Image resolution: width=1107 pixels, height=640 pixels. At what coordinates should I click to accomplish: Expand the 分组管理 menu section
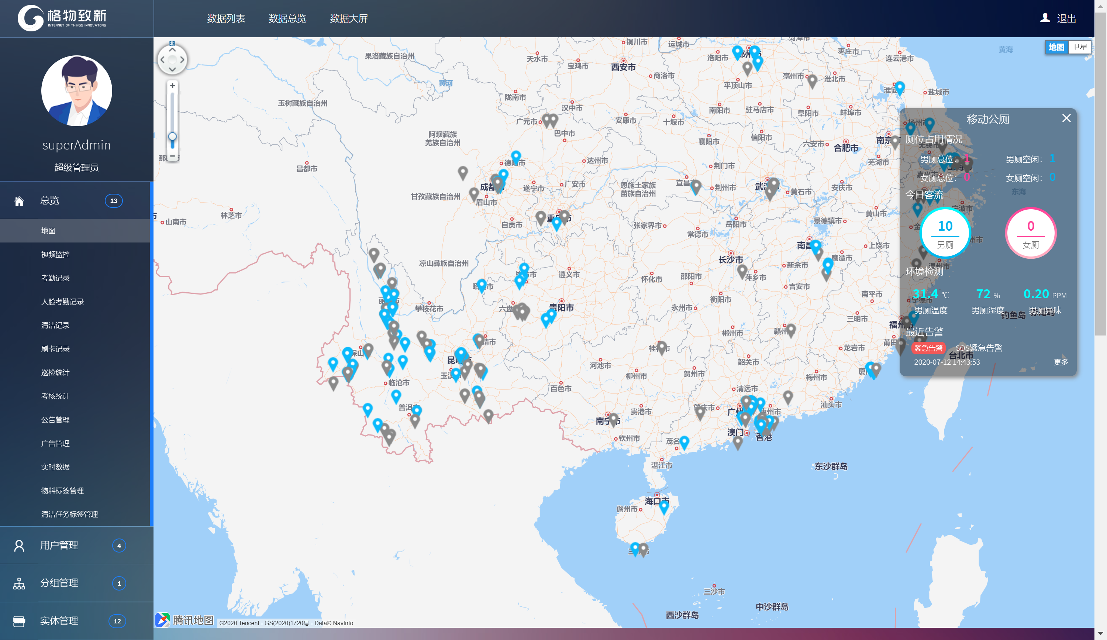[x=59, y=583]
